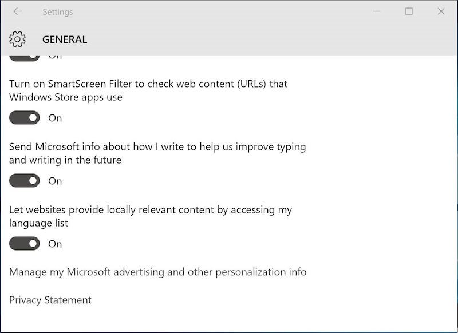Click the Send Microsoft info description text
This screenshot has width=458, height=333.
[157, 153]
